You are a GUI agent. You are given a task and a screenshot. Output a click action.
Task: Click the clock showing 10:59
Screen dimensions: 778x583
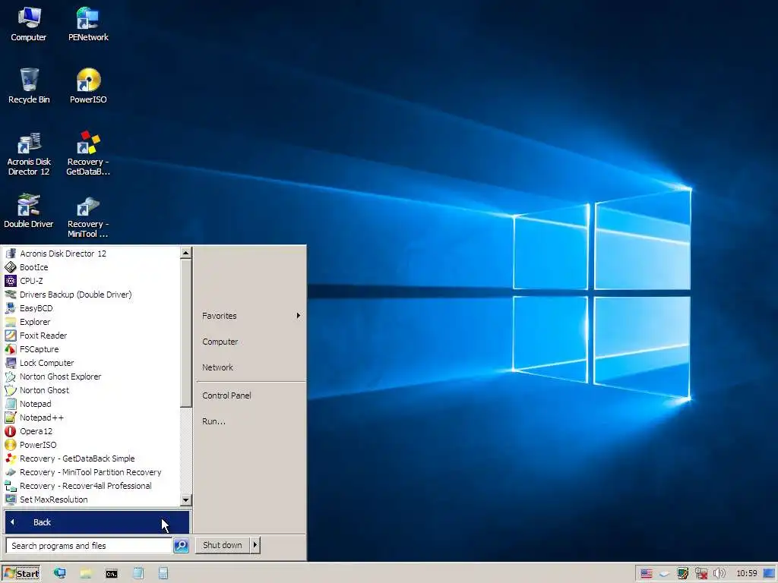point(746,574)
